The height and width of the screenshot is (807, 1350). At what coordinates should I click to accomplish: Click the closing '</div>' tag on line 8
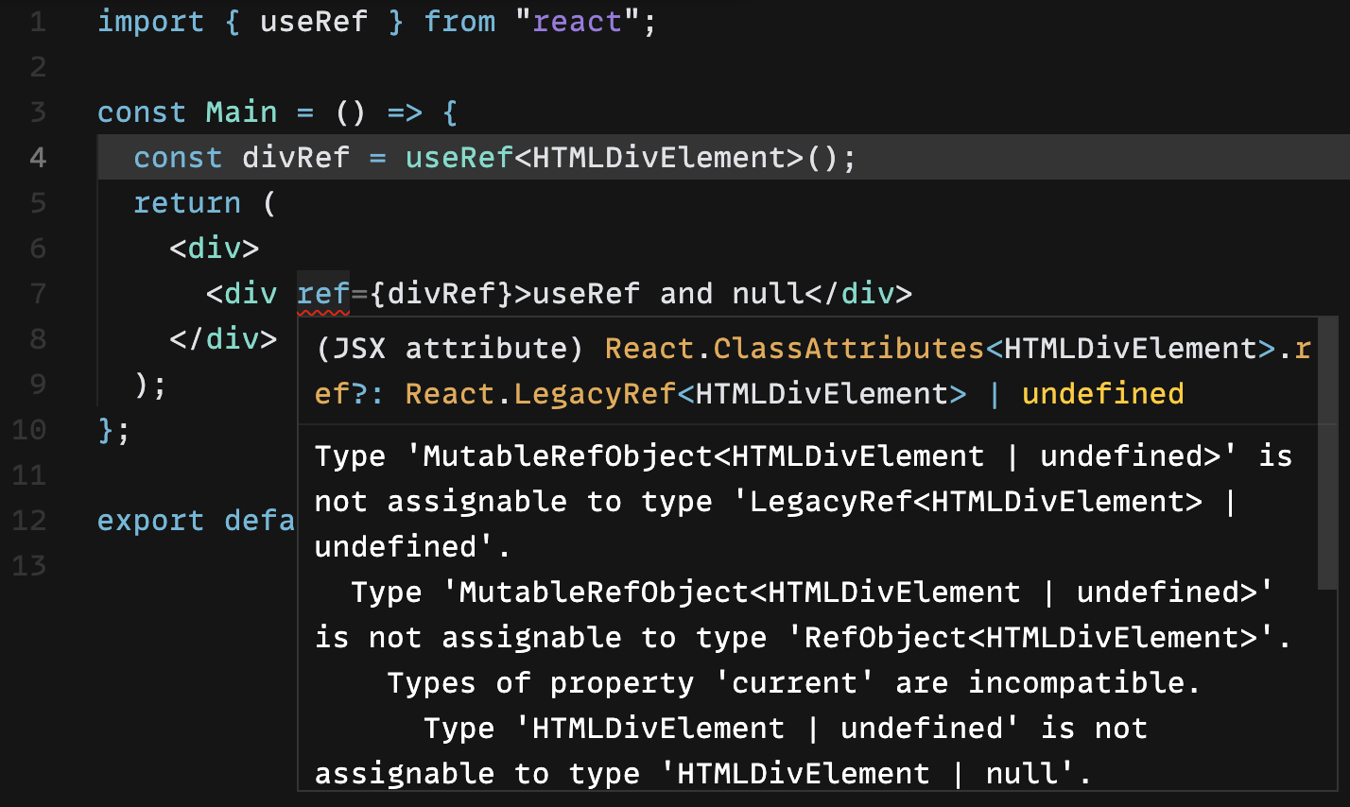click(224, 339)
